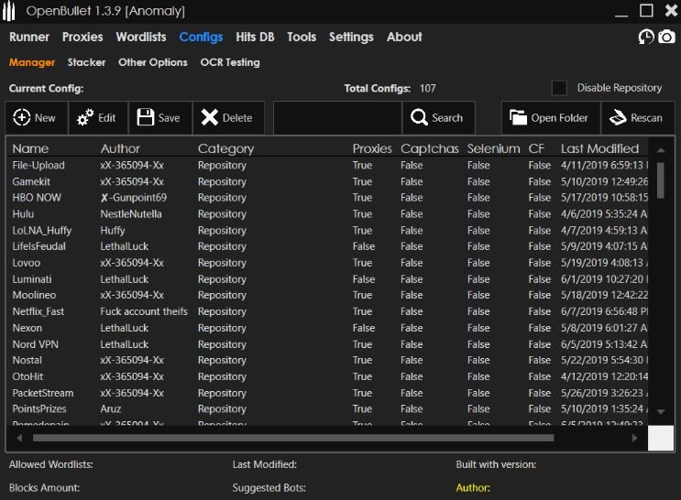
Task: Click the list scroll-down arrow
Action: [661, 411]
